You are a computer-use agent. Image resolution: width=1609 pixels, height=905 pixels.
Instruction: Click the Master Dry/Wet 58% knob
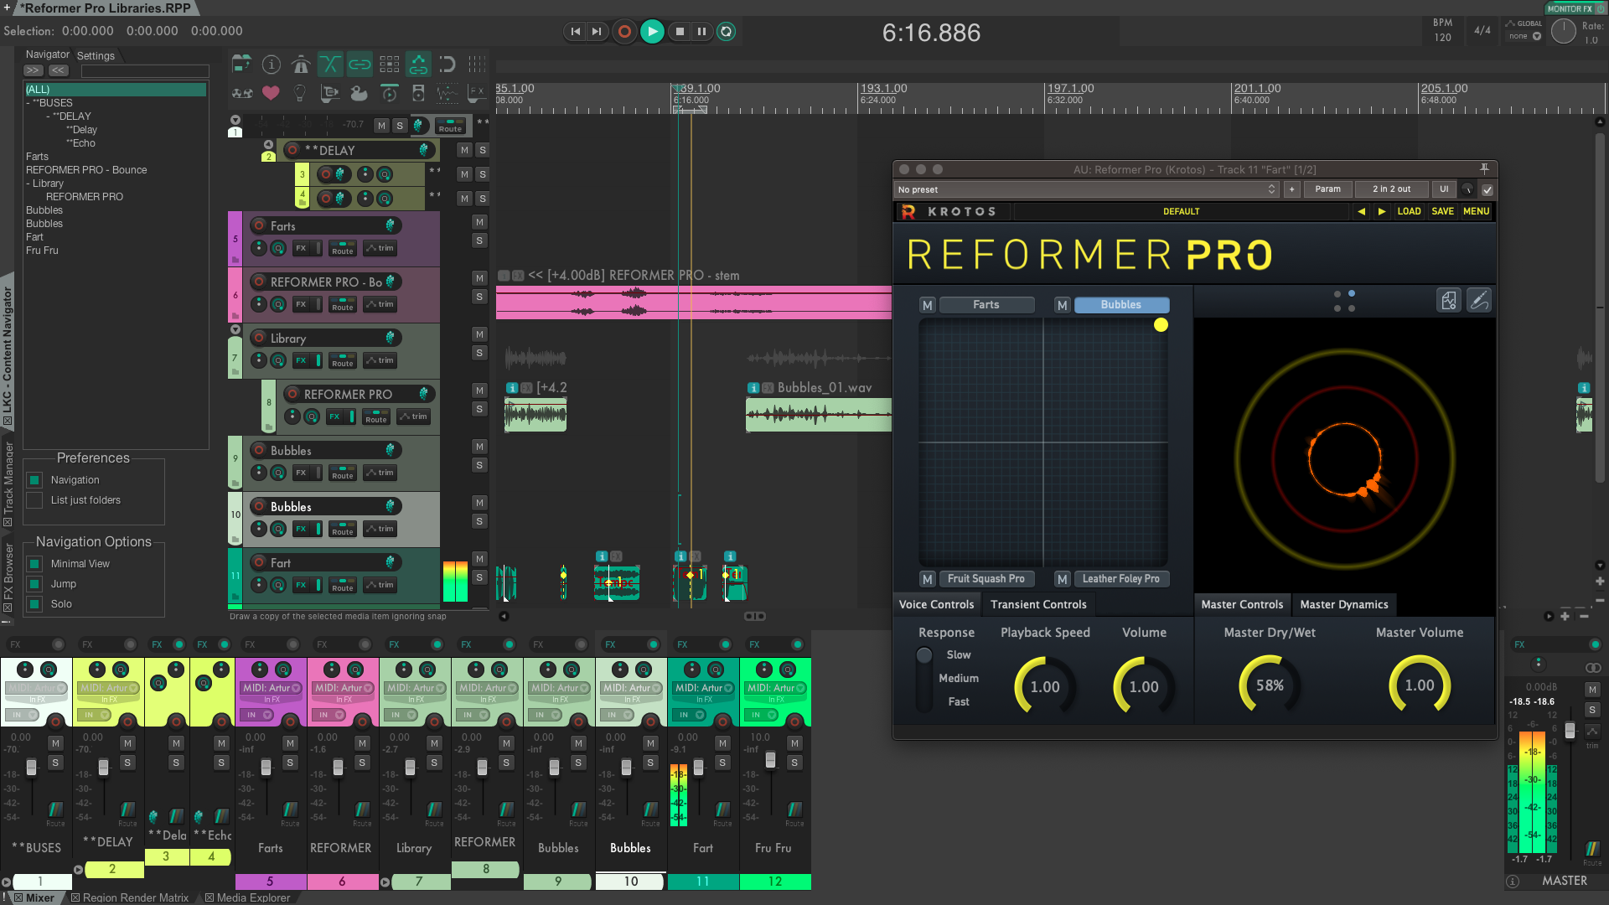pyautogui.click(x=1269, y=685)
